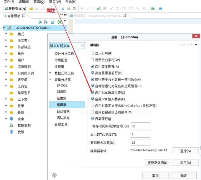Viewport: 201px width, 180px height.
Task: Click the run script file icon
Action: pos(99,8)
